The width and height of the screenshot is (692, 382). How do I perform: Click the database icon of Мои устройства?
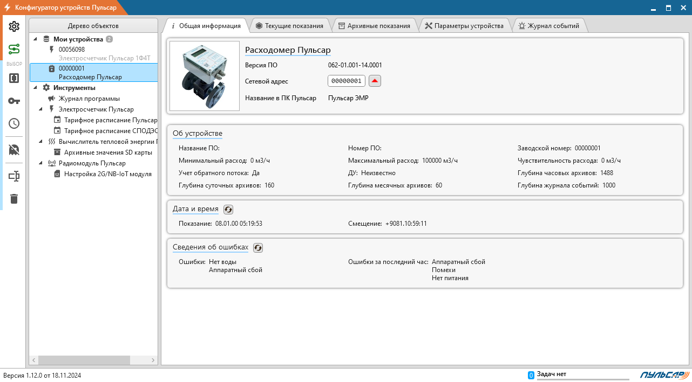point(46,39)
